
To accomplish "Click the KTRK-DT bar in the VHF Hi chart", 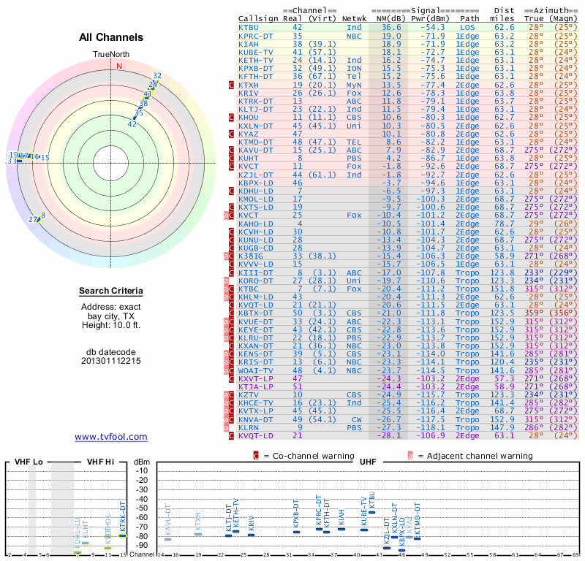I will tap(123, 535).
